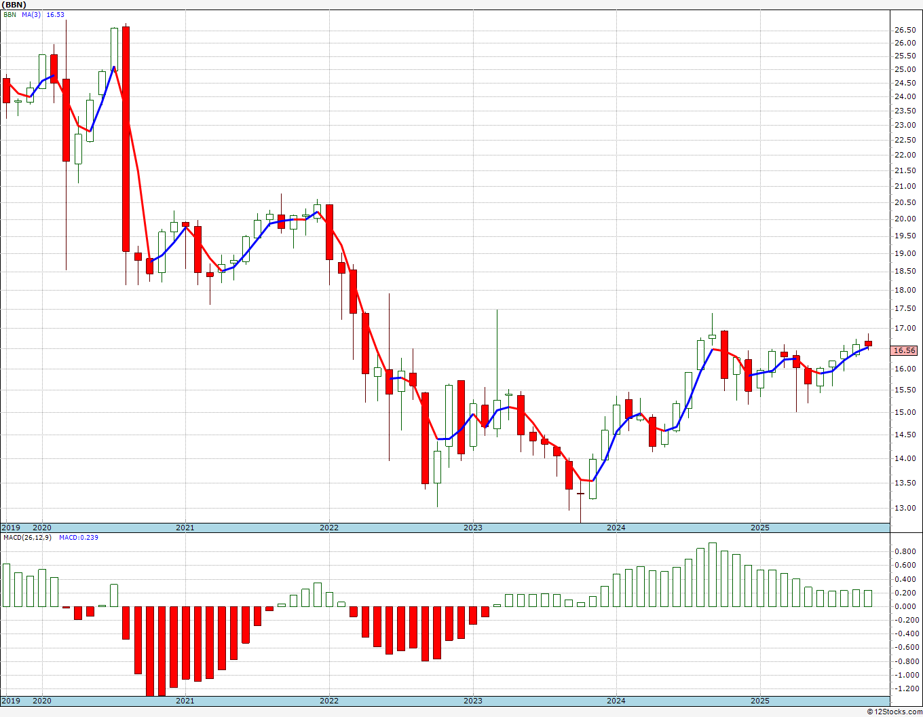Click the 2025 year marker on price axis
Viewport: 923px width, 717px height.
[x=760, y=528]
